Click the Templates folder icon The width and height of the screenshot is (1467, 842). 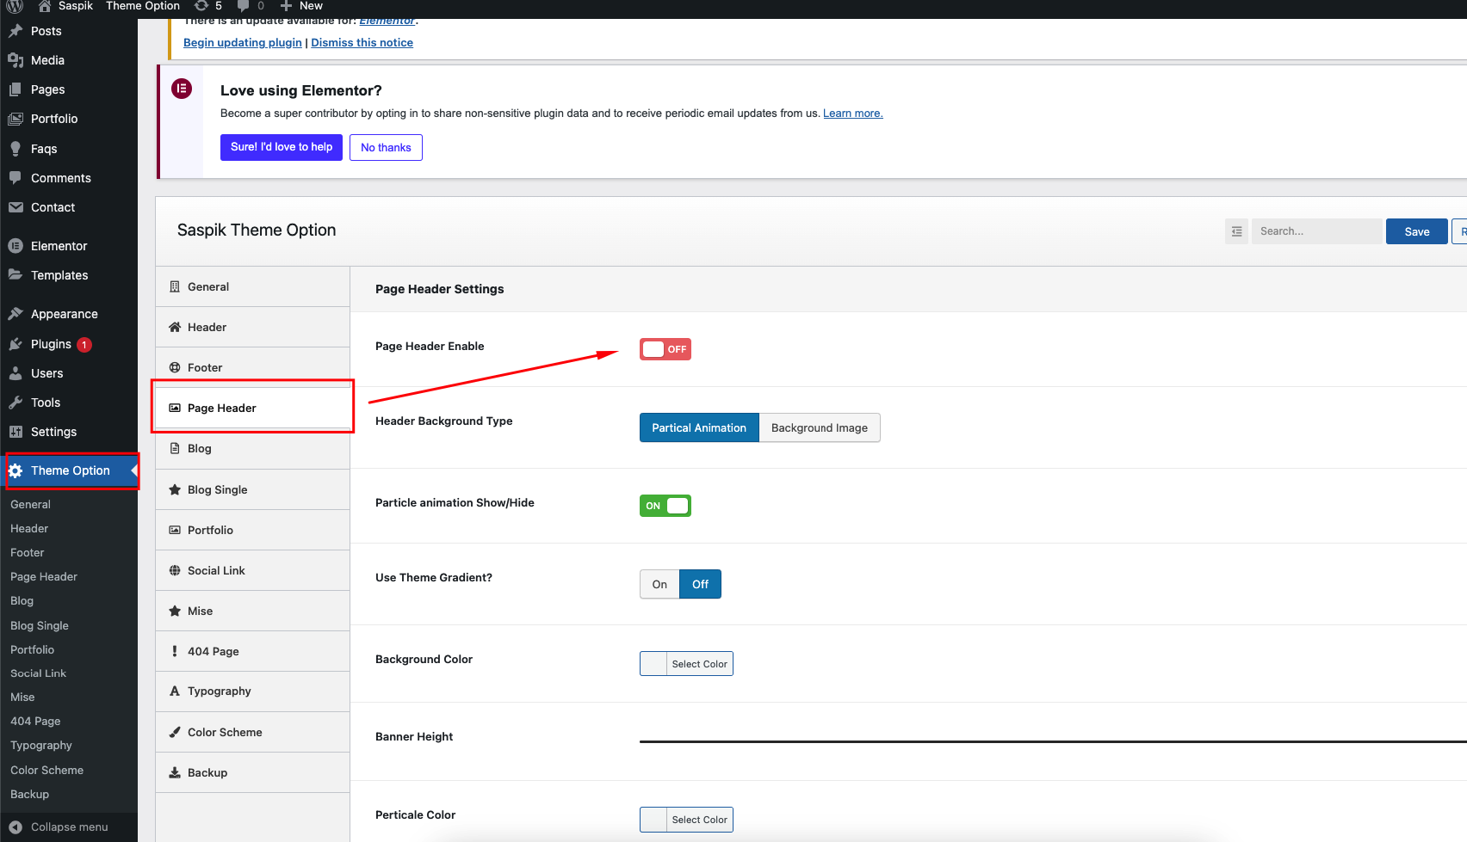15,275
